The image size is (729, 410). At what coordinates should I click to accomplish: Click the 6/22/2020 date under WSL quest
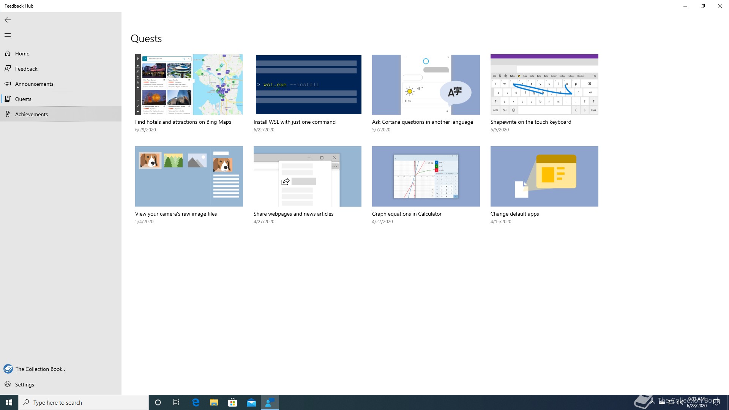pyautogui.click(x=264, y=130)
